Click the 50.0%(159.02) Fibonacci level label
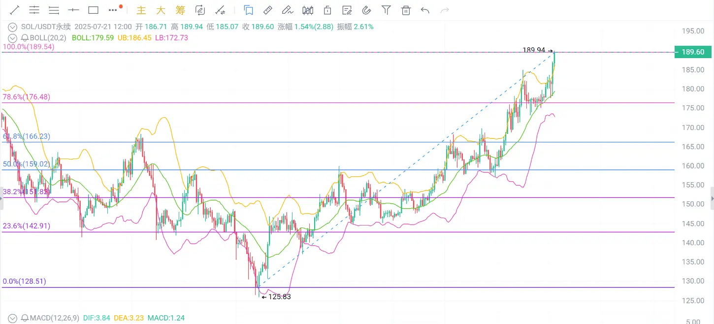This screenshot has width=714, height=324. [26, 164]
